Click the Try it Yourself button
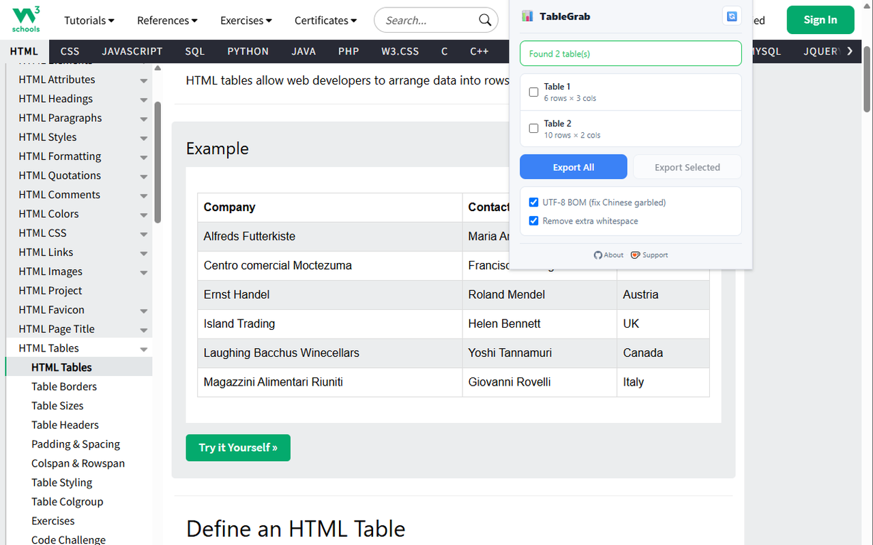The height and width of the screenshot is (545, 873). (238, 448)
